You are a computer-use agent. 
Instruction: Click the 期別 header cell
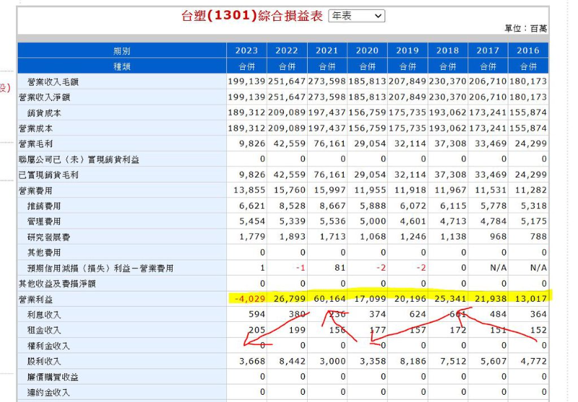pyautogui.click(x=122, y=51)
